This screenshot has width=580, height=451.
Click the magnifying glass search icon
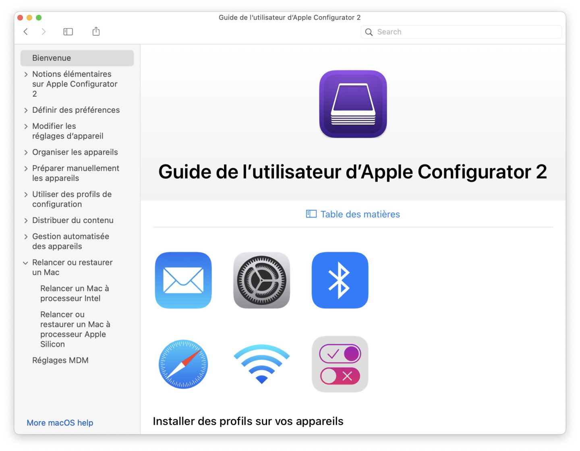coord(369,32)
